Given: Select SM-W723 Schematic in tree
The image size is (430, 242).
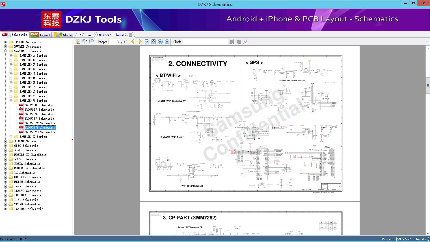Looking at the screenshot, I should 39,114.
